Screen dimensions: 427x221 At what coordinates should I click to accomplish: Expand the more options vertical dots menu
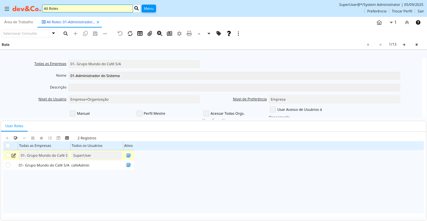coord(238,33)
